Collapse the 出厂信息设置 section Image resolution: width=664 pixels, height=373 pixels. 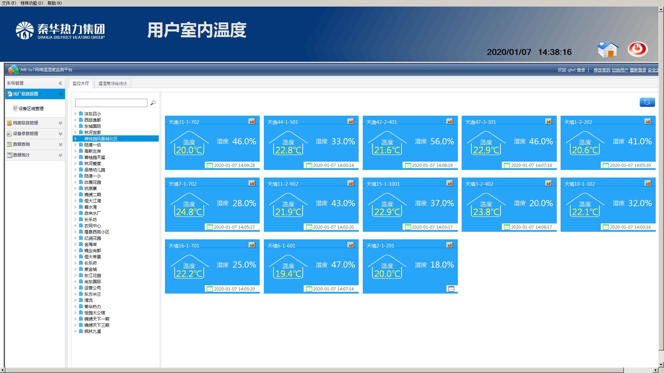coord(60,94)
